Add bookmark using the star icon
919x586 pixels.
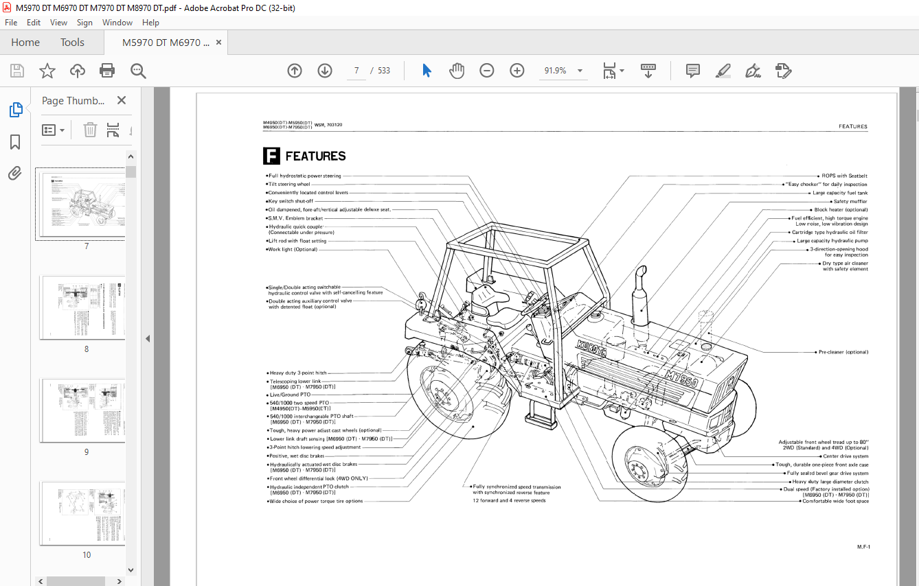[47, 71]
